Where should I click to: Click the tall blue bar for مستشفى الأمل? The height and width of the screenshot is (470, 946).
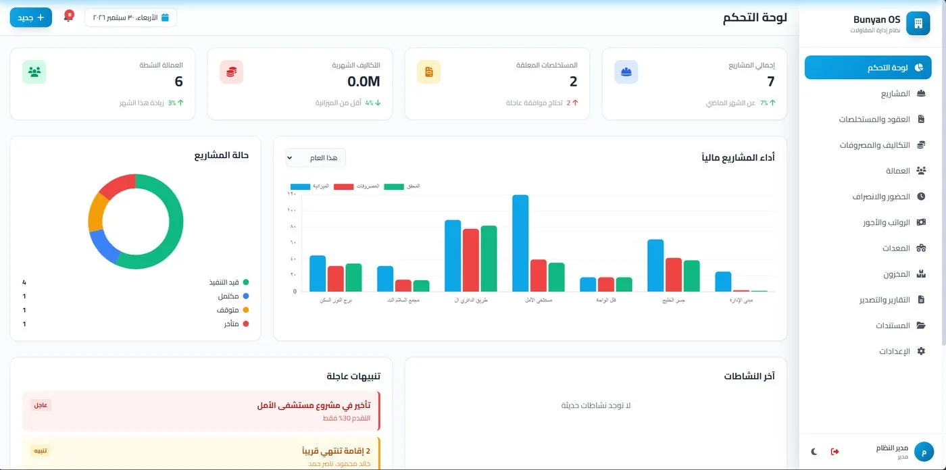(520, 243)
